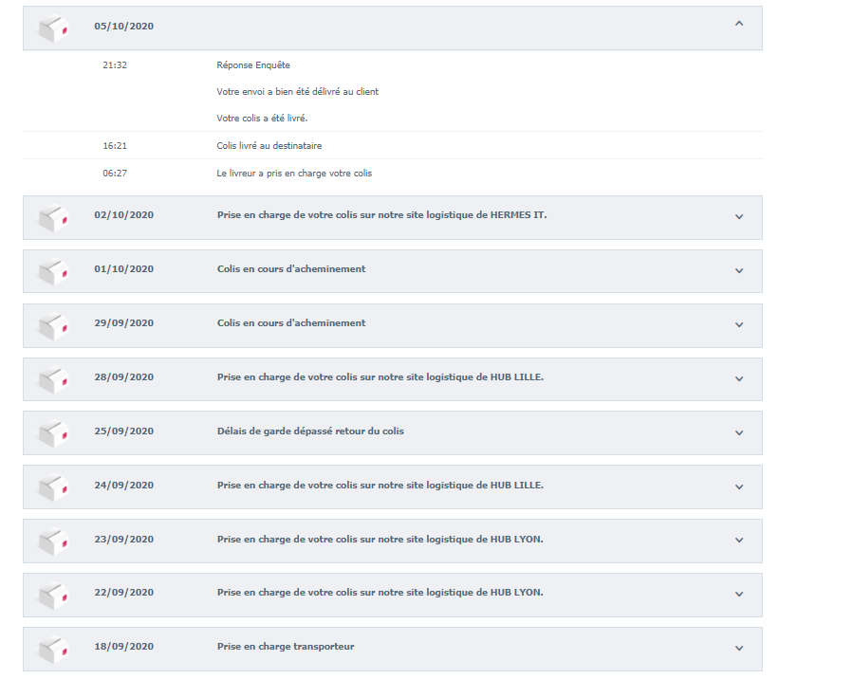Expand the 02/10/2020 HERMES IT chevron
853x679 pixels.
[x=739, y=216]
